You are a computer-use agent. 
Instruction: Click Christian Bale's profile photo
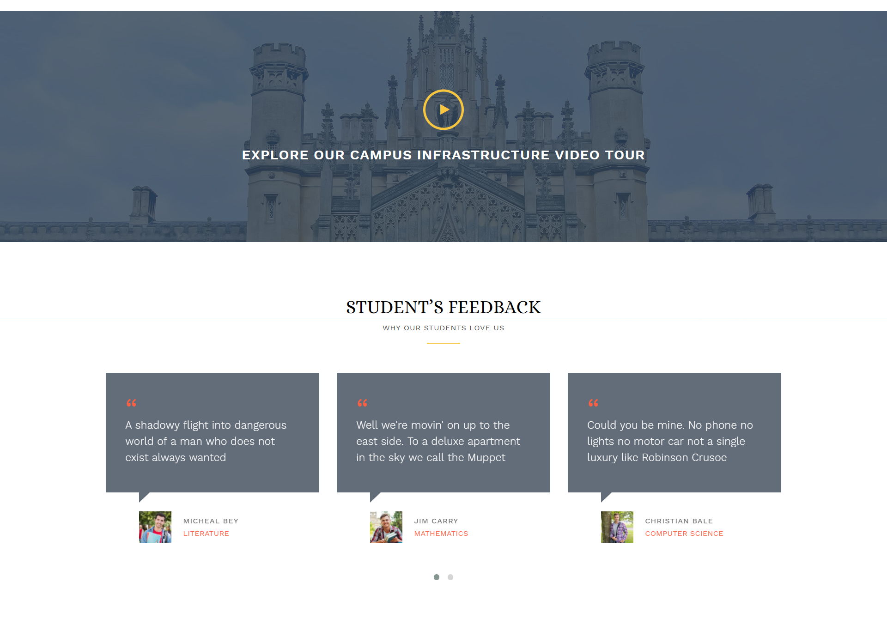click(617, 527)
